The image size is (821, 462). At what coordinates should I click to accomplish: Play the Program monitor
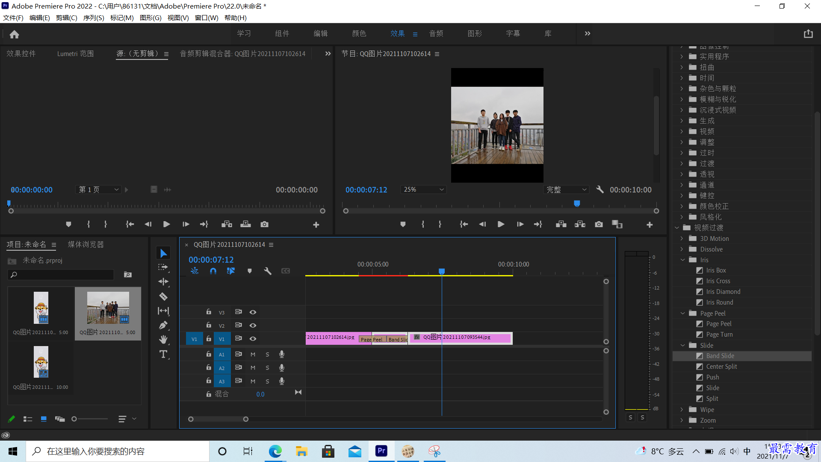pyautogui.click(x=501, y=224)
